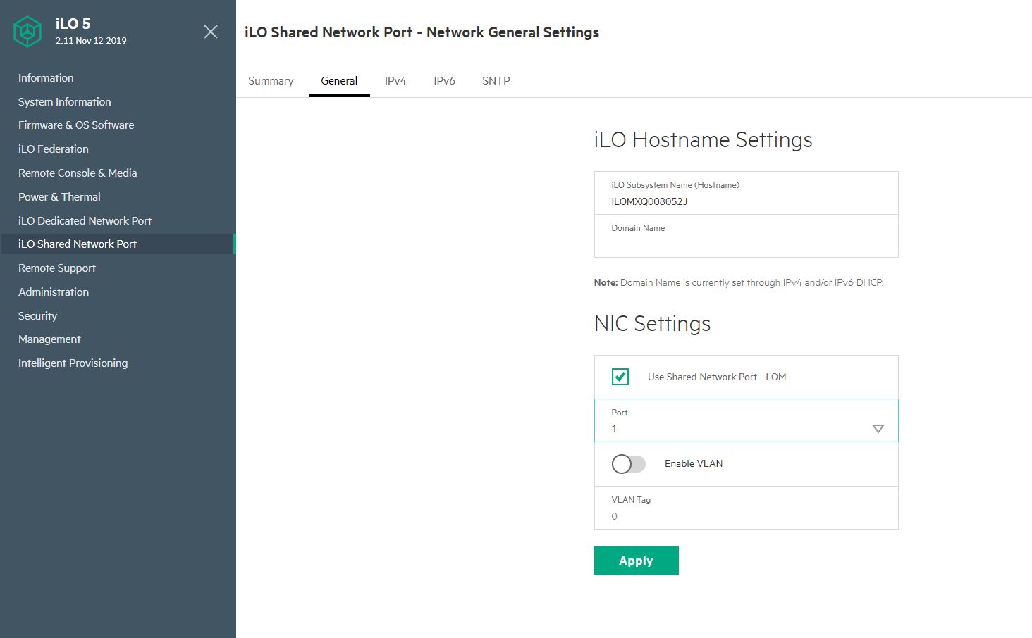Viewport: 1032px width, 638px height.
Task: Select Intelligent Provisioning in sidebar
Action: (x=73, y=363)
